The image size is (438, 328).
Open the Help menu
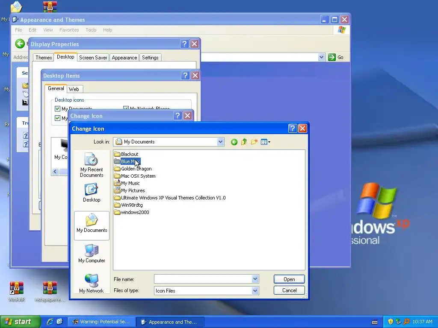coord(107,30)
